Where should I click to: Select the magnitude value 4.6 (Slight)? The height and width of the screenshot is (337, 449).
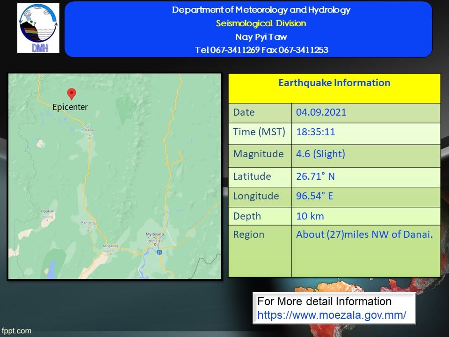tap(320, 154)
